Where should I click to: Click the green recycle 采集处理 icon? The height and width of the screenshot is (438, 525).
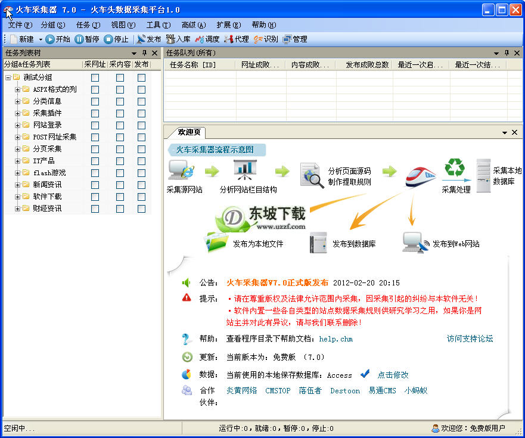(x=454, y=167)
